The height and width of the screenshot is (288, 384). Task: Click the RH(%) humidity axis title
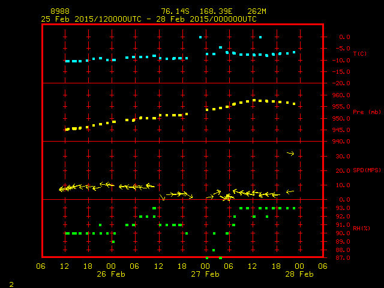361,228
